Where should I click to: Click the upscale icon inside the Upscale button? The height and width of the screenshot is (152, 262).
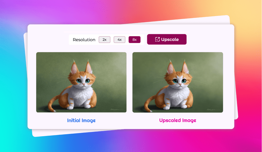[157, 40]
